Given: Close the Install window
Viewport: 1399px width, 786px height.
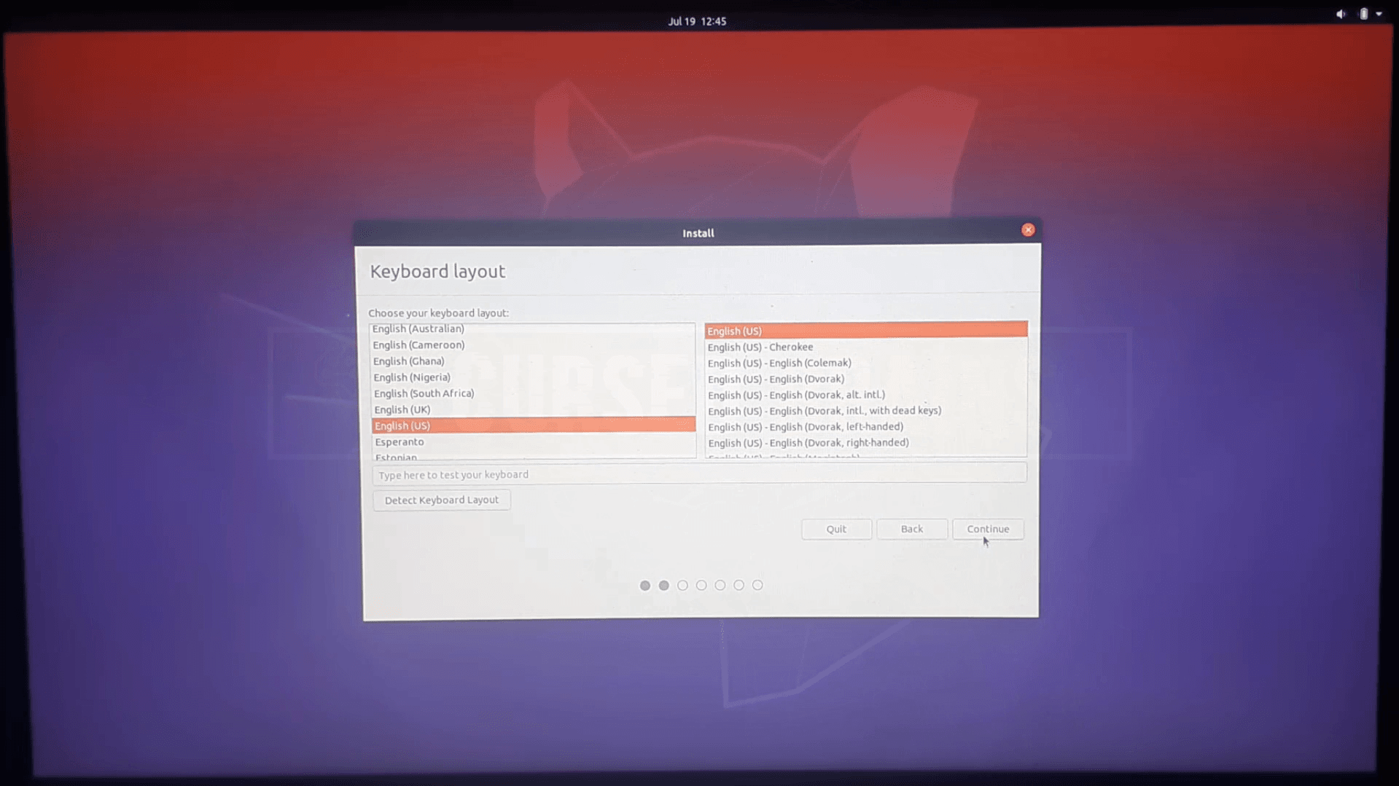Looking at the screenshot, I should tap(1028, 230).
